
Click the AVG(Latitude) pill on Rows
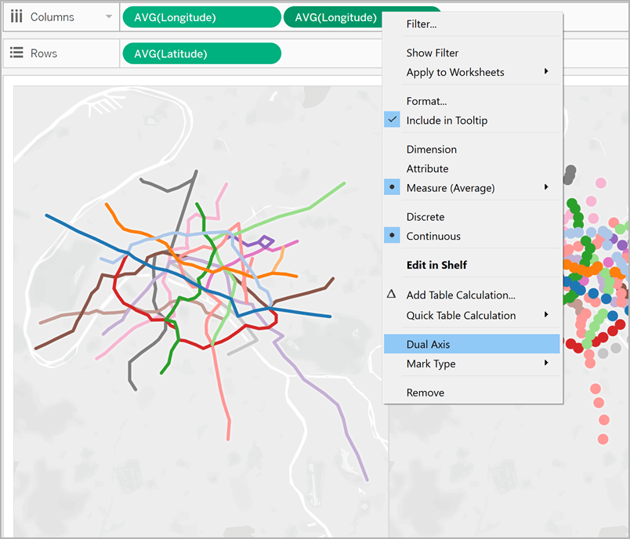tap(201, 52)
